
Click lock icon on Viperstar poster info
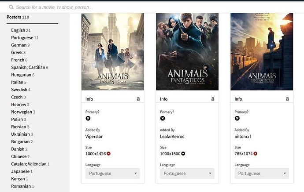tap(138, 99)
